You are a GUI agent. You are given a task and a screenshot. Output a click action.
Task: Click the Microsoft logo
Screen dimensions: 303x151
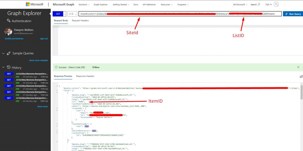34,4
